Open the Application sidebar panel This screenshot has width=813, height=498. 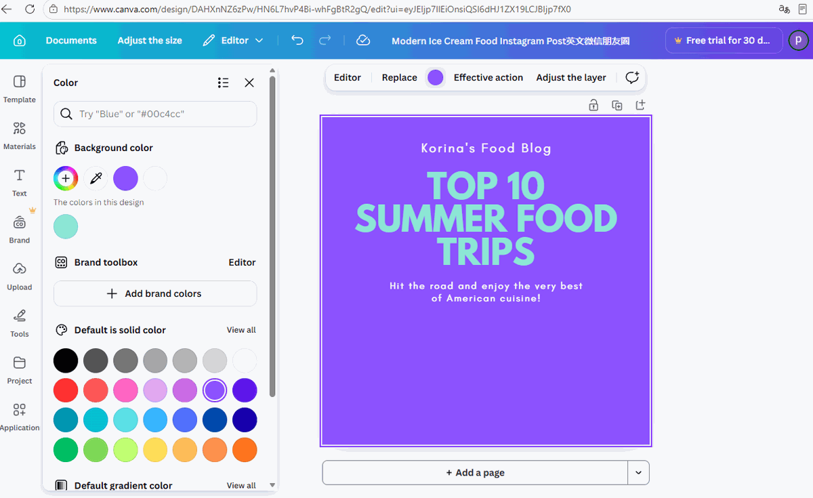[x=20, y=416]
